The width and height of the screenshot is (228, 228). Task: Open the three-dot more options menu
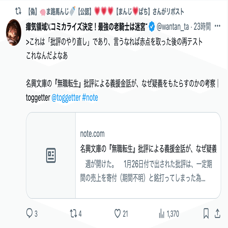pos(217,26)
